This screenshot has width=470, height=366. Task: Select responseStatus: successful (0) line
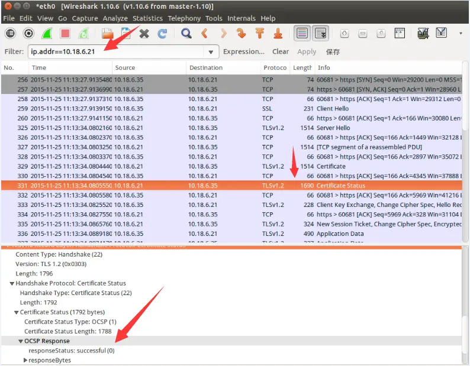point(72,351)
